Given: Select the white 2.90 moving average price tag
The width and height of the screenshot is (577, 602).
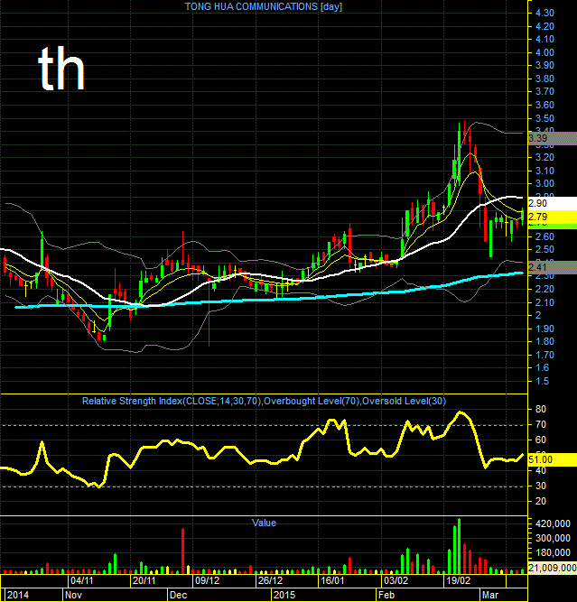Looking at the screenshot, I should click(x=553, y=203).
